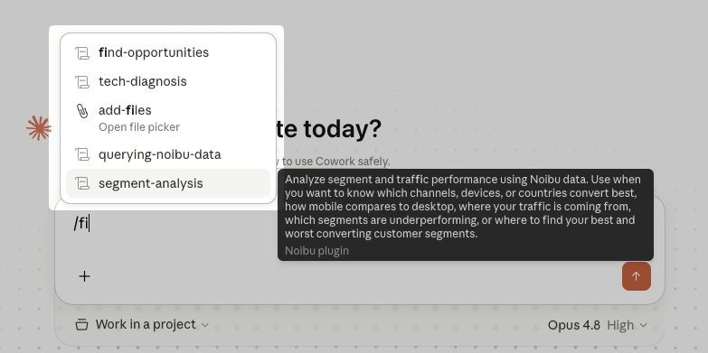
Task: Choose the tech-diagnosis command entry
Action: 168,81
